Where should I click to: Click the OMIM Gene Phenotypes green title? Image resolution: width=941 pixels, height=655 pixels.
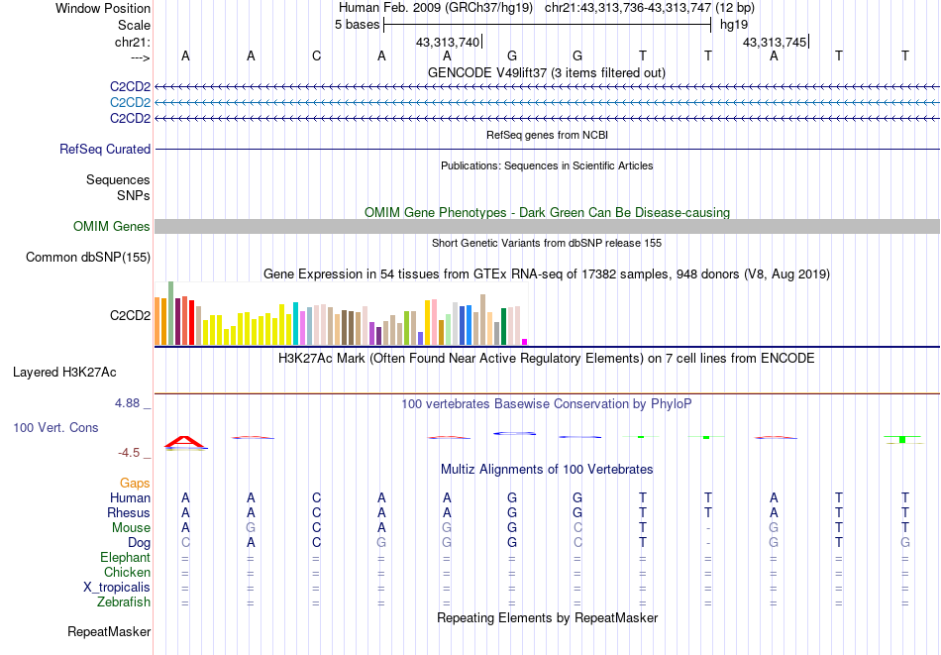tap(547, 212)
